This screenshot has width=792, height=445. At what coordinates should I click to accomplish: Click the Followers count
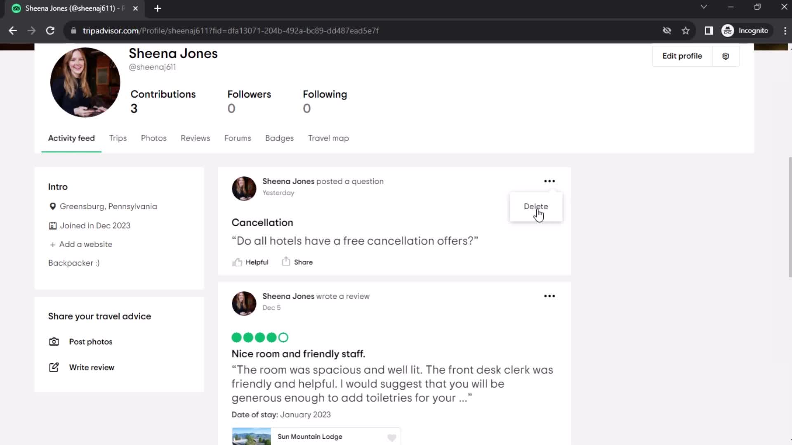[x=231, y=109]
